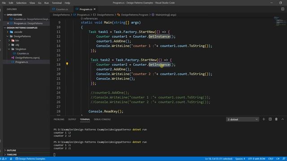The height and width of the screenshot is (161, 287).
Task: Collapse the Design Patterns Examples section
Action: [5, 28]
